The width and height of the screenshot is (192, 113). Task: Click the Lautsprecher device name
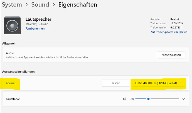tap(38, 19)
